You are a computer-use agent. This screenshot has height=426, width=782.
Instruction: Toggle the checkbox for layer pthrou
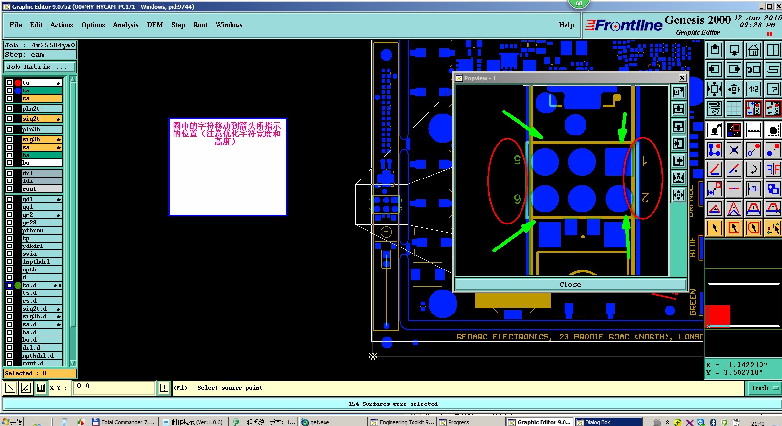point(10,230)
